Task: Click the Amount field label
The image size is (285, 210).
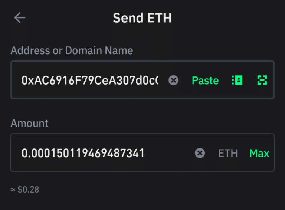Action: coord(29,123)
